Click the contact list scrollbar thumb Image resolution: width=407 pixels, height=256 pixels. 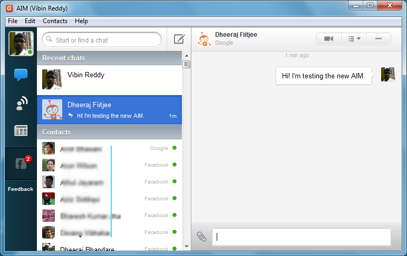(187, 64)
